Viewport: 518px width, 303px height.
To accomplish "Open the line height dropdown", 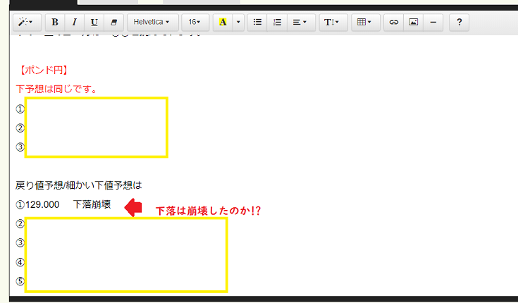I will click(x=333, y=22).
